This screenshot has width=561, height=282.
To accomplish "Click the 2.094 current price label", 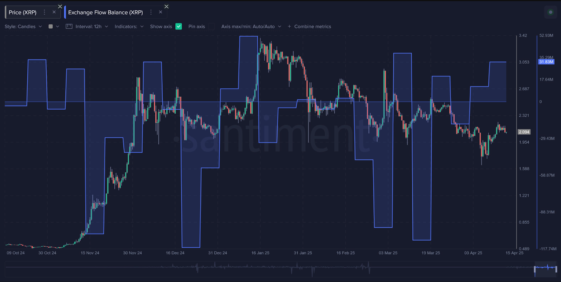I will (x=524, y=132).
